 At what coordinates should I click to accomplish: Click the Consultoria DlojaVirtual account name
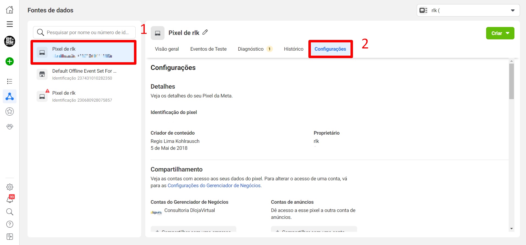tap(190, 210)
